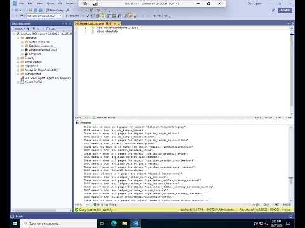Open the Edit menu
Image resolution: width=305 pixels, height=228 pixels.
(x=30, y=4)
